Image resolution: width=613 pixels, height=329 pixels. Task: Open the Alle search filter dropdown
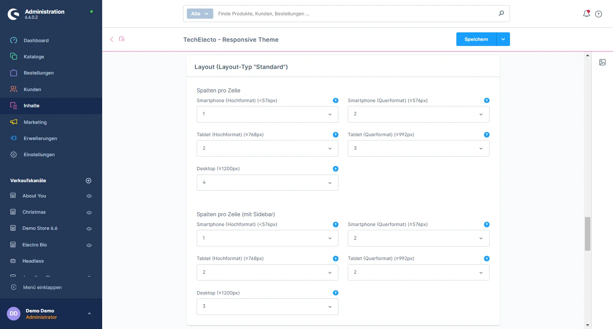click(200, 14)
